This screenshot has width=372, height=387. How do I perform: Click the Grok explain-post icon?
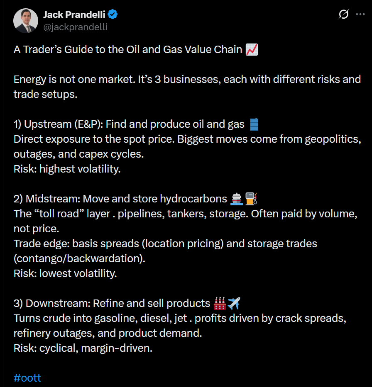pos(343,15)
